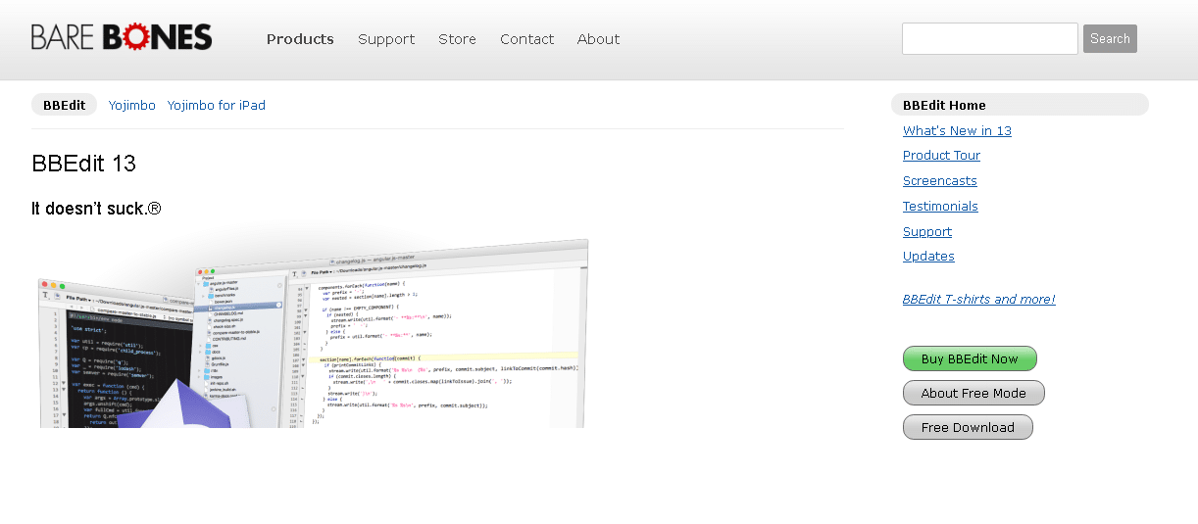Select the BBEdit product tab
1198x524 pixels.
(64, 105)
